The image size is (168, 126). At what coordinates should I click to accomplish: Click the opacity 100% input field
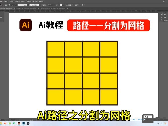point(50,5)
